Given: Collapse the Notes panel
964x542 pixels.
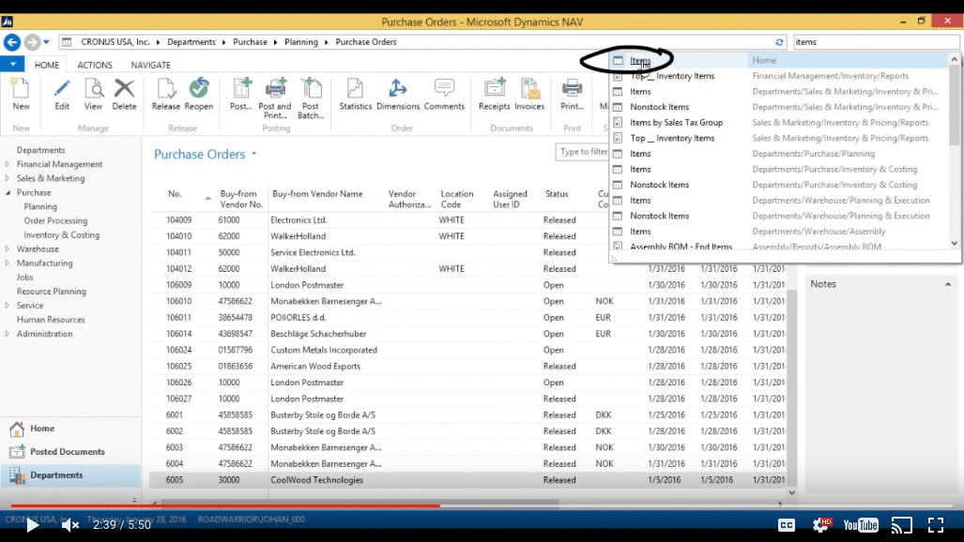Looking at the screenshot, I should pos(947,284).
